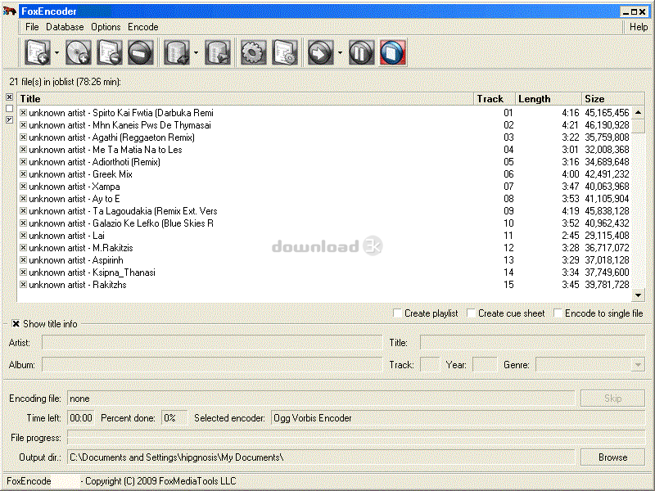Screen dimensions: 655x491
Task: Click the first database cylinder toolbar icon
Action: [x=176, y=52]
